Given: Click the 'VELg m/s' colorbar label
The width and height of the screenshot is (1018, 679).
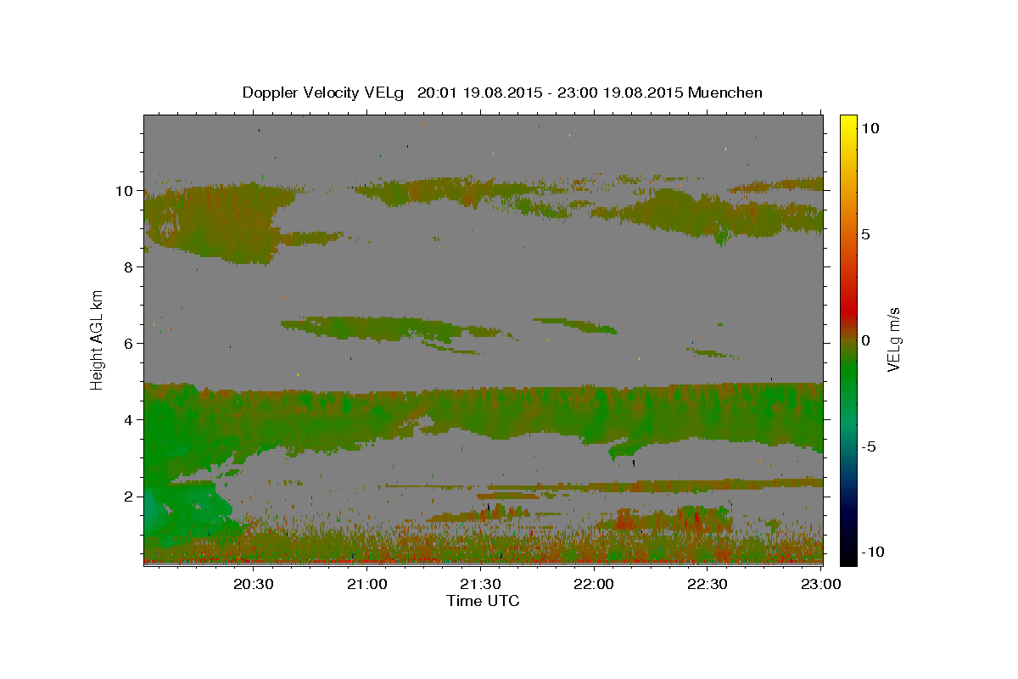Looking at the screenshot, I should point(893,340).
